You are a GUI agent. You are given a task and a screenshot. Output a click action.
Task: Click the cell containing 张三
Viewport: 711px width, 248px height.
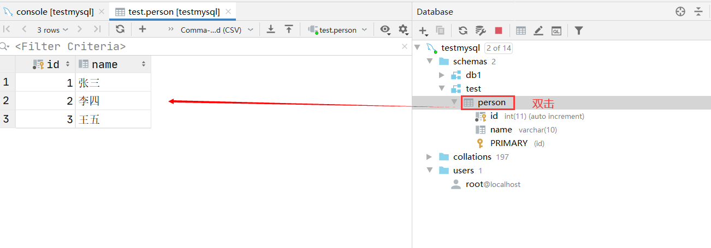[113, 83]
